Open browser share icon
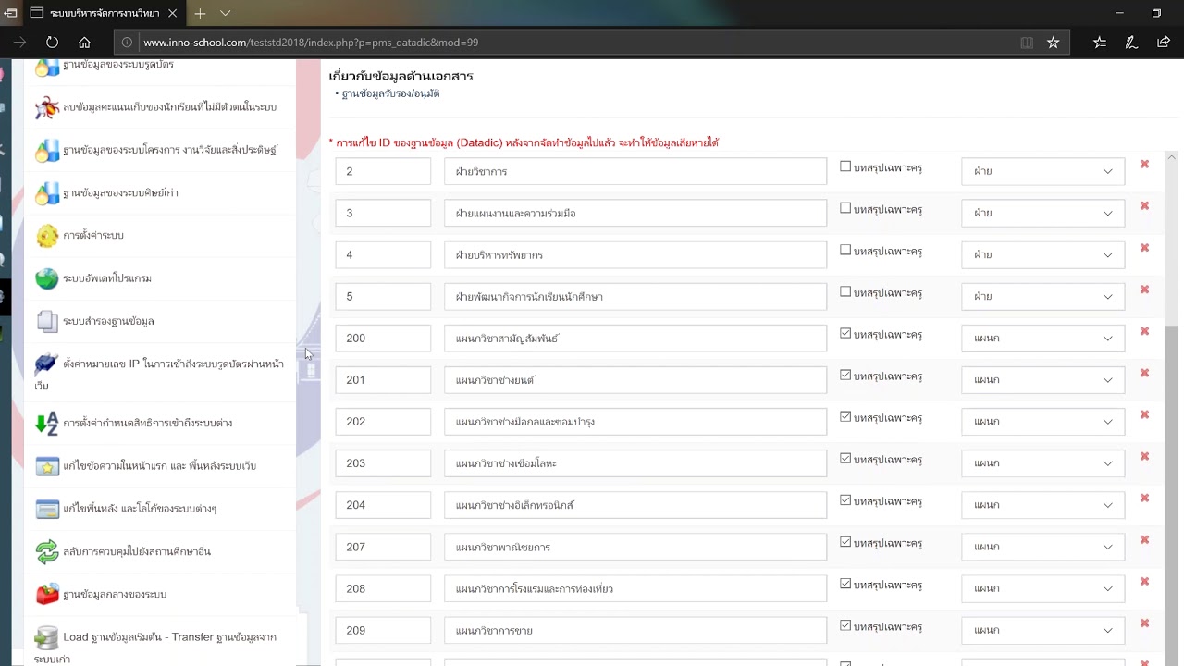Image resolution: width=1184 pixels, height=666 pixels. pos(1164,43)
